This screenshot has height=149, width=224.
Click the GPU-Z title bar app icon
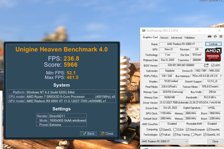144,31
